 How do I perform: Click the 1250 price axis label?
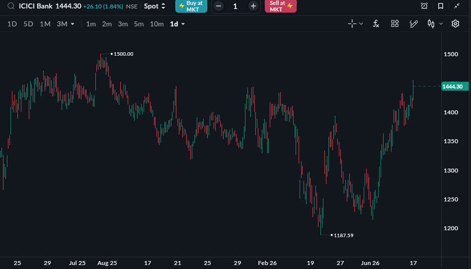coord(451,199)
